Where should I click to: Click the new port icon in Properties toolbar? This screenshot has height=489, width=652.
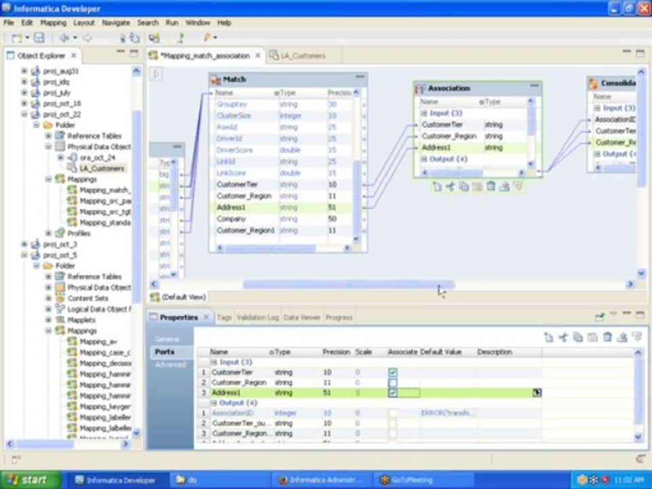[549, 338]
